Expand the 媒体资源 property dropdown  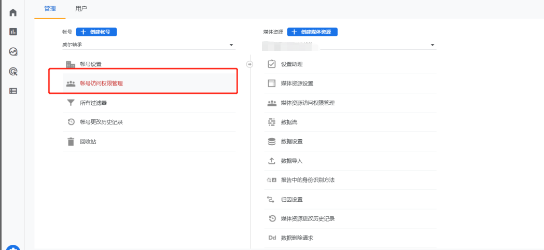coord(432,45)
